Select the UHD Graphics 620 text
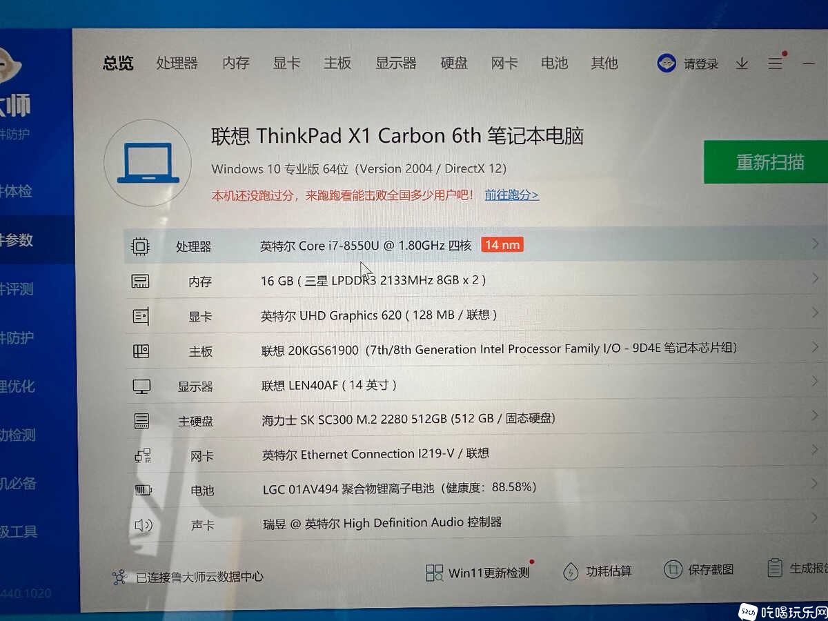828x621 pixels. (379, 315)
